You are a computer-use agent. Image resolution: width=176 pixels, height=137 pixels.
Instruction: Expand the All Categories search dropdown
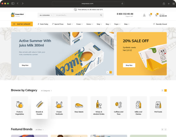(x=46, y=15)
